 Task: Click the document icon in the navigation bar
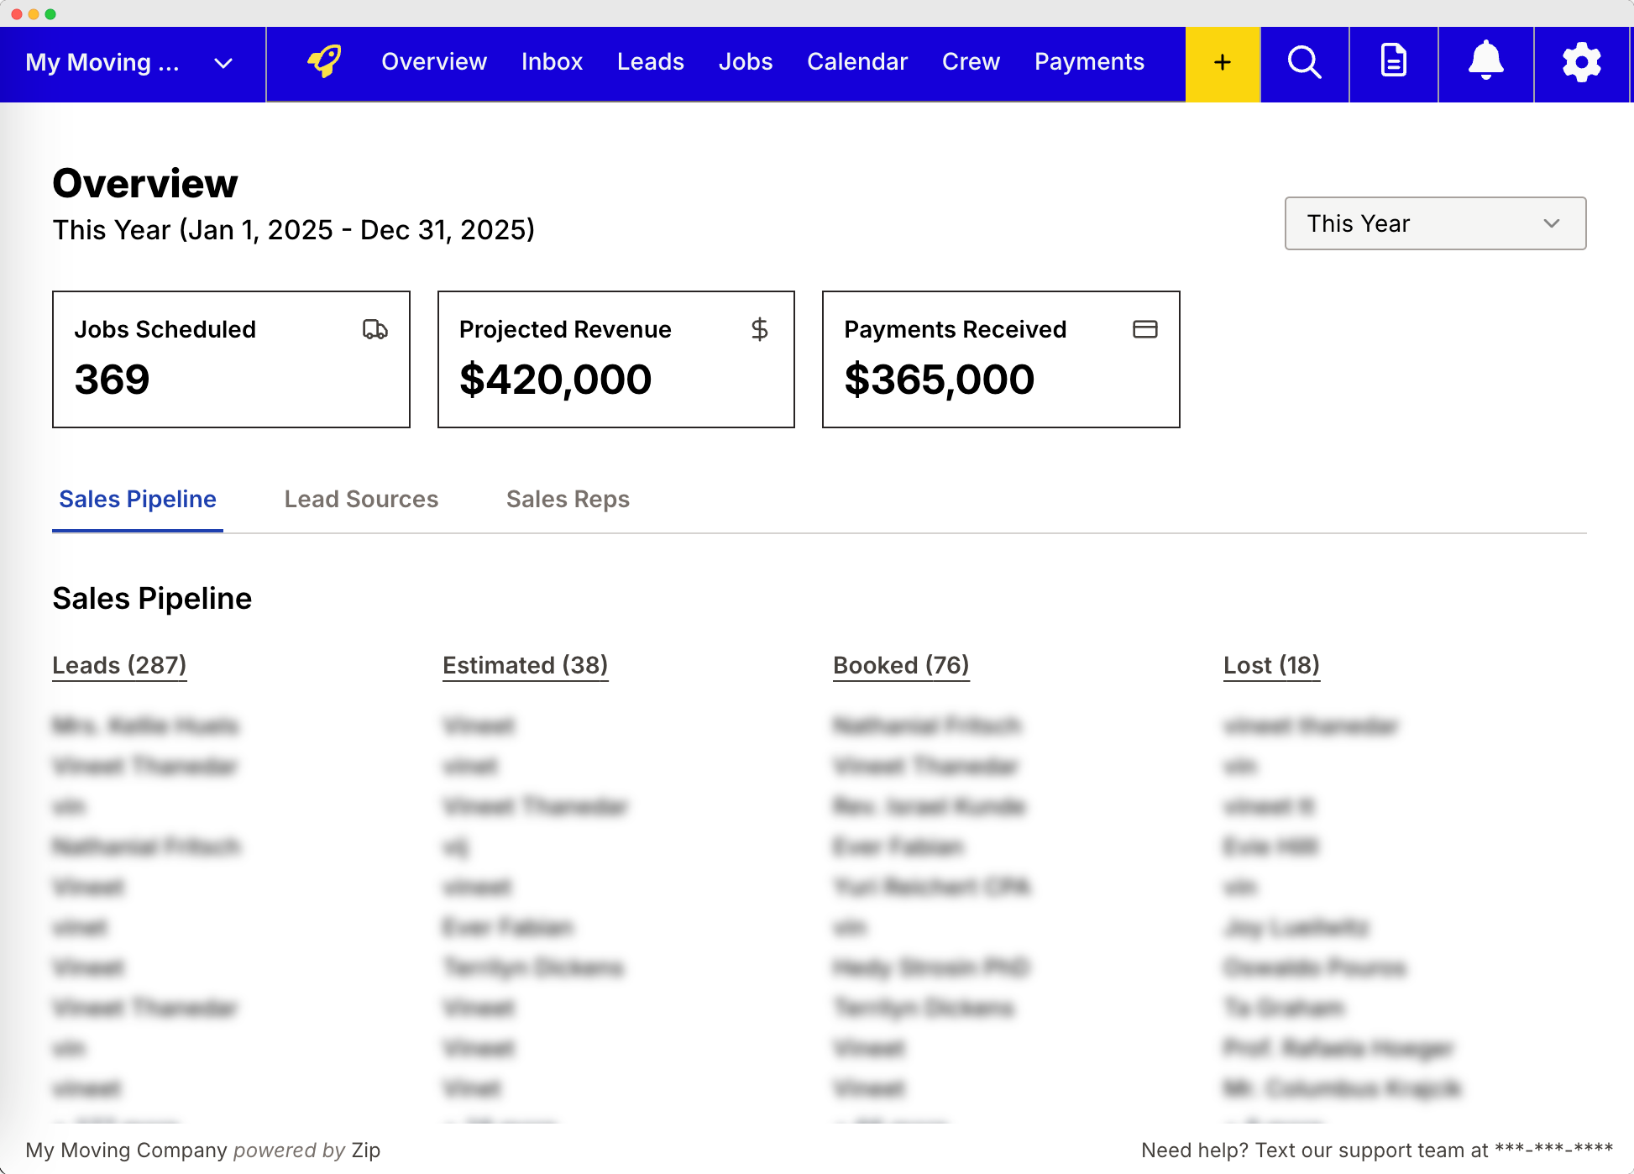[1394, 62]
